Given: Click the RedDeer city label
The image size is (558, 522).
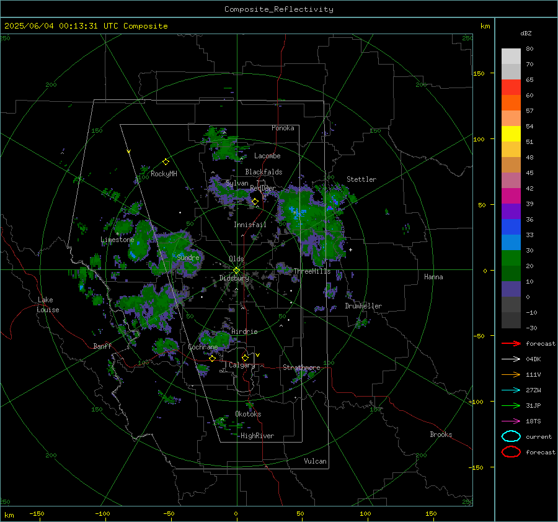Looking at the screenshot, I should [x=263, y=188].
